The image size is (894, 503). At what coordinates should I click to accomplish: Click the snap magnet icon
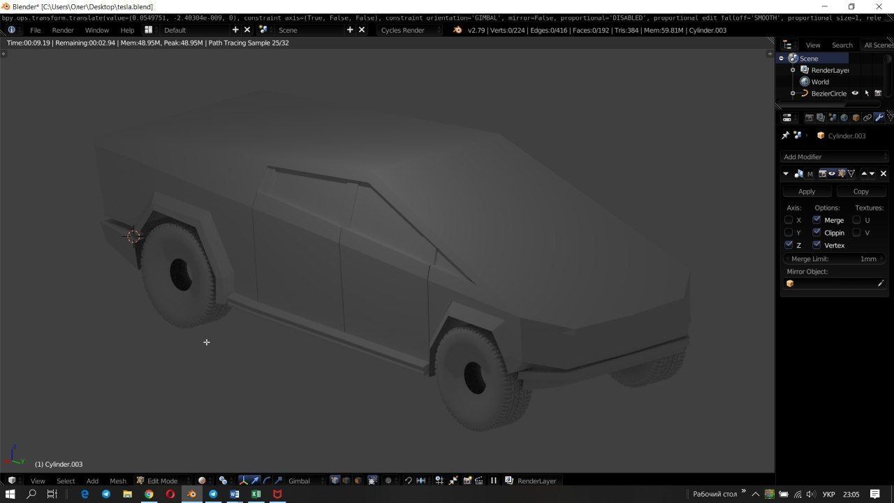pos(409,481)
